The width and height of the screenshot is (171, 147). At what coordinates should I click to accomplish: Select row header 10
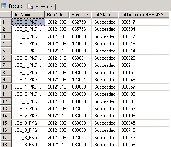click(x=6, y=87)
